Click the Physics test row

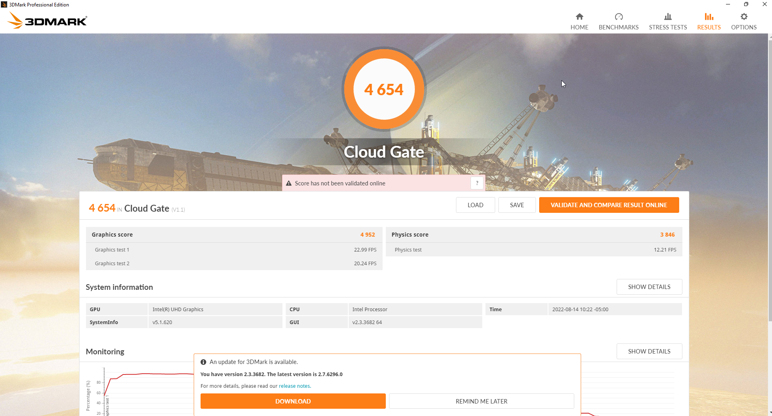point(534,250)
